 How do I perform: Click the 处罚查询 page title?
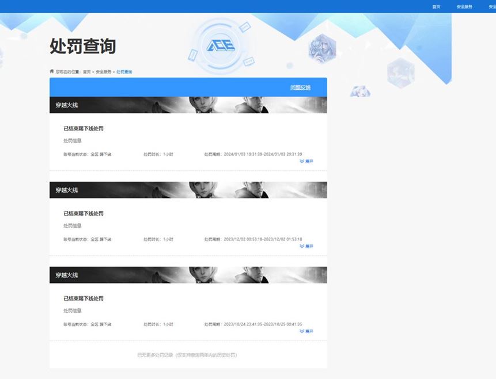[83, 46]
